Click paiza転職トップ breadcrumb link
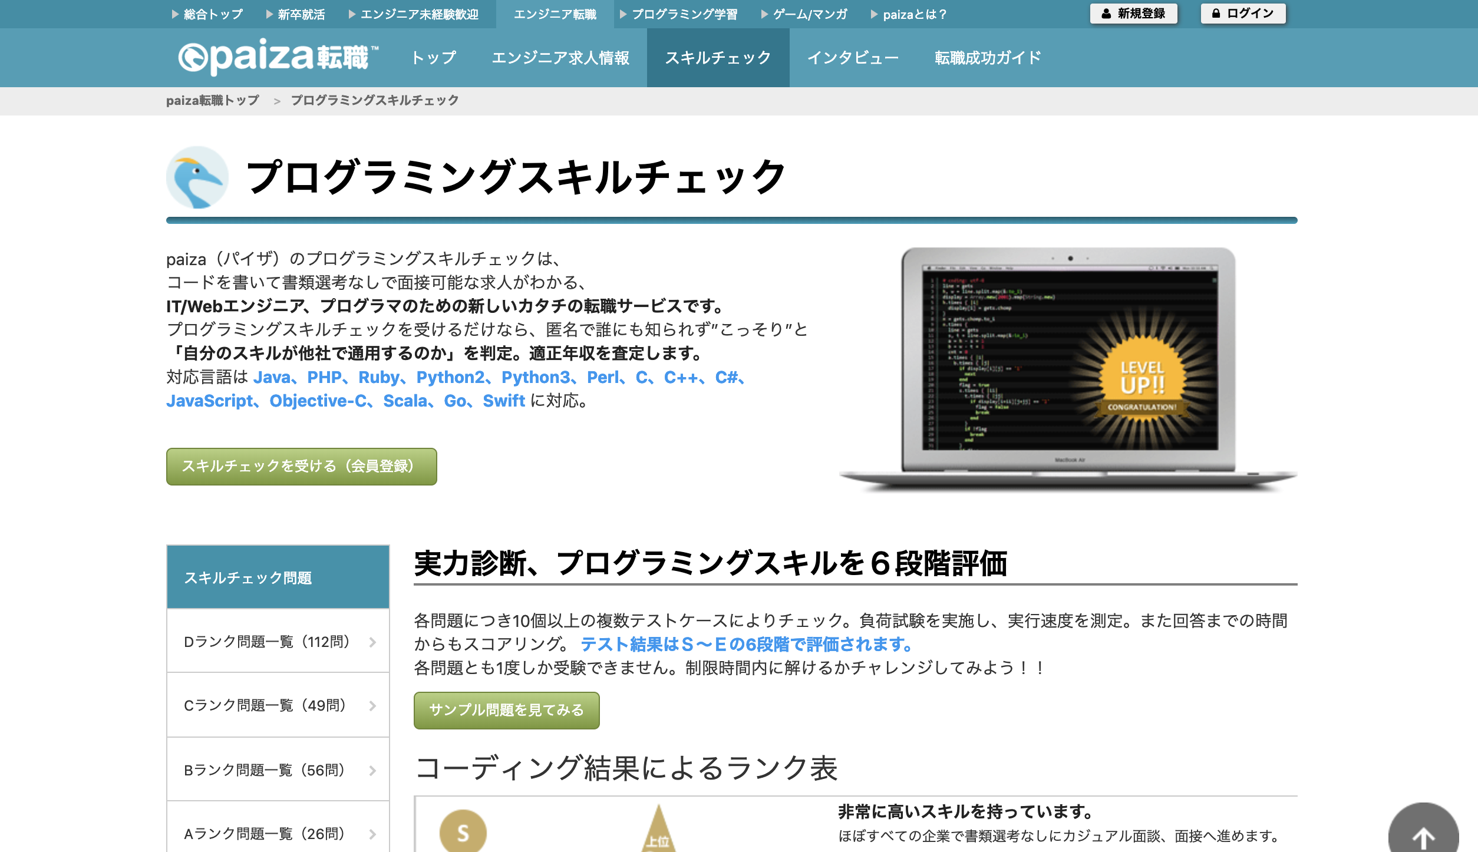This screenshot has height=852, width=1478. 213,100
